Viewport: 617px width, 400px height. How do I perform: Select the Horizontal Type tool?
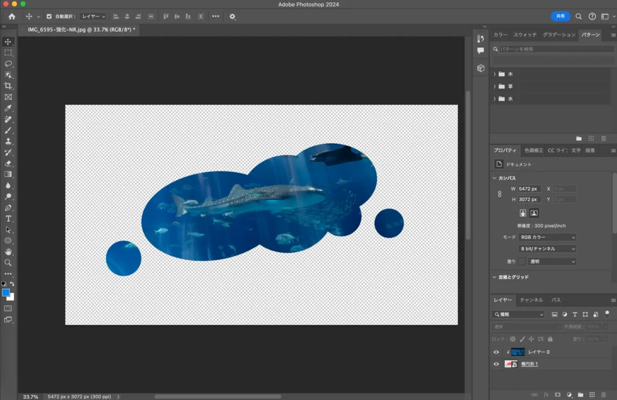point(8,218)
